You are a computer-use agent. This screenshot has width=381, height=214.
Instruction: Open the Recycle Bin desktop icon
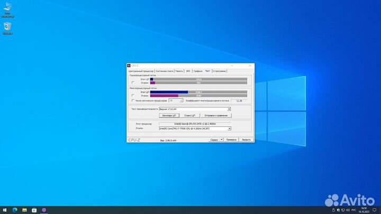pos(7,29)
